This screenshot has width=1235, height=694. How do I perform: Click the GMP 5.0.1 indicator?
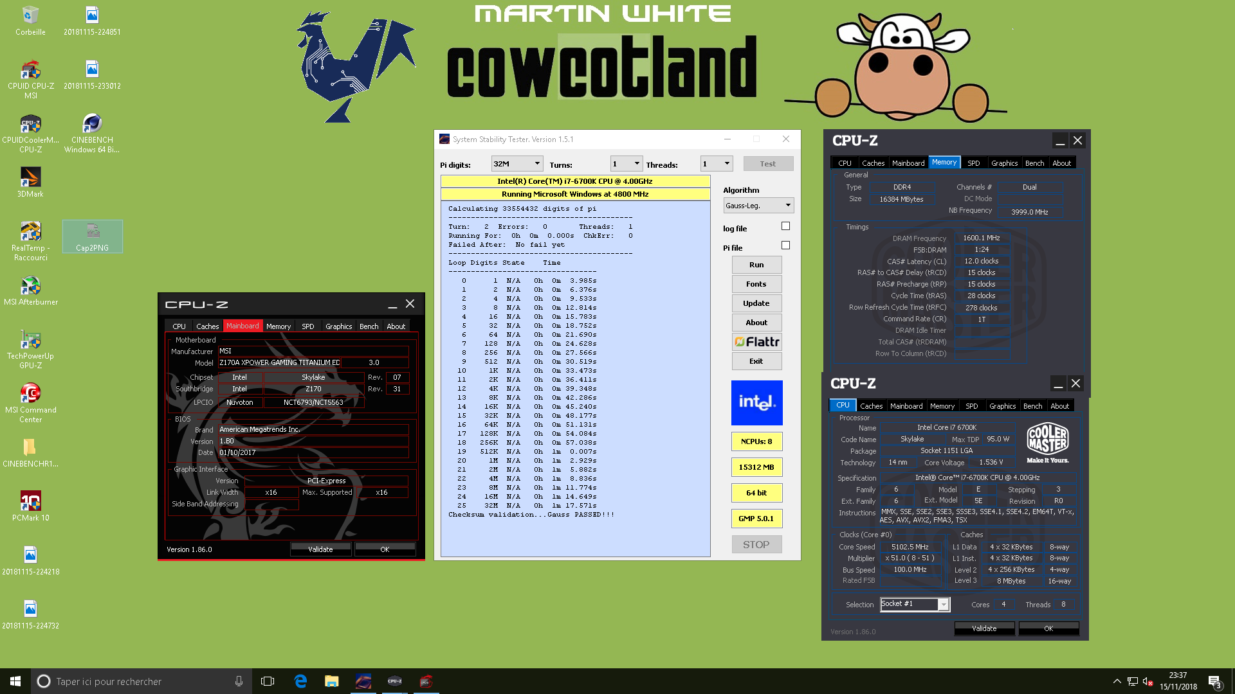point(756,519)
